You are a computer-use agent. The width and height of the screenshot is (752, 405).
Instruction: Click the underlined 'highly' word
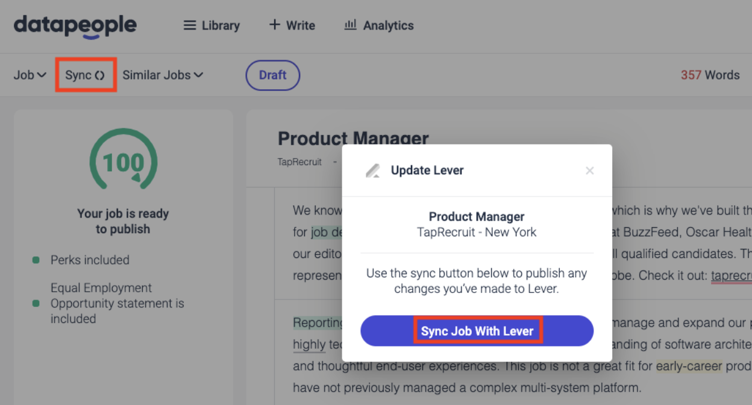309,345
